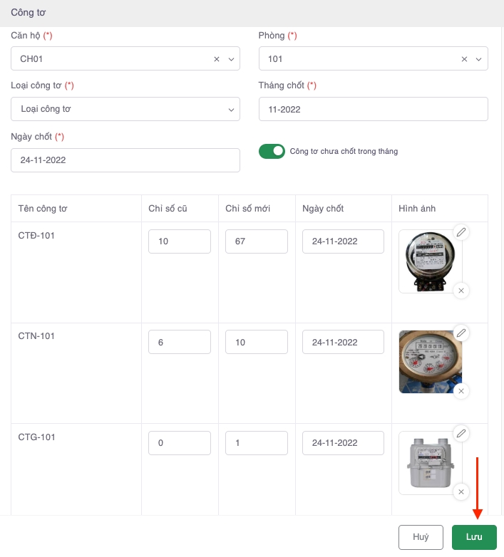Screen dimensions: 504x557
Task: Edit the CTN-101 water meter image
Action: point(461,333)
